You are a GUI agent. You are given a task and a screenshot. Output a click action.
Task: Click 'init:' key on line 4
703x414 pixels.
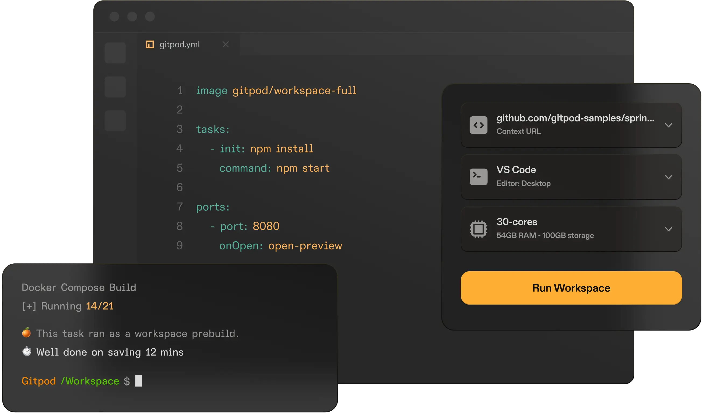coord(232,149)
